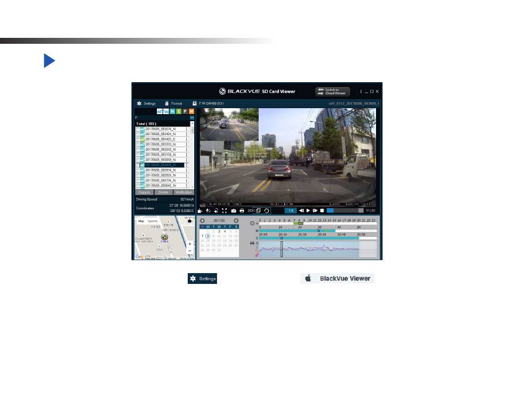The image size is (514, 411).
Task: Switch map to Map view
Action: tap(141, 221)
